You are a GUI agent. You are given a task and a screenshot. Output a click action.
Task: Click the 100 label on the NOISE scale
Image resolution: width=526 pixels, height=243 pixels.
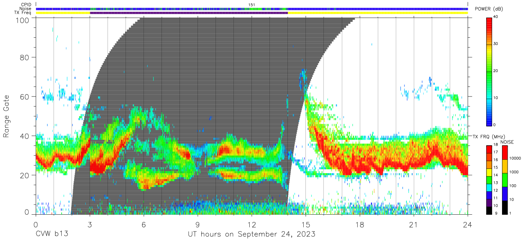click(x=512, y=186)
